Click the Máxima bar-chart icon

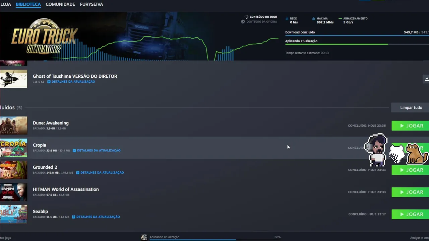(314, 19)
